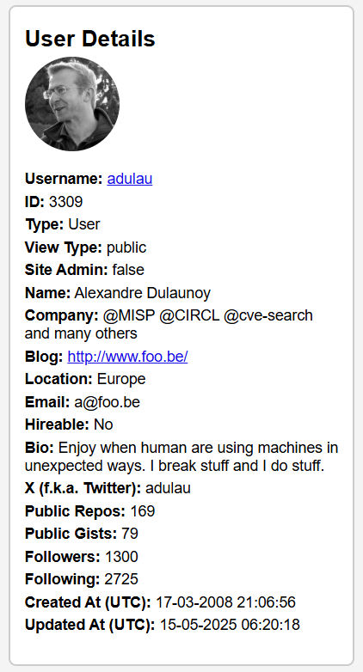Click the Bio description text

(x=181, y=456)
